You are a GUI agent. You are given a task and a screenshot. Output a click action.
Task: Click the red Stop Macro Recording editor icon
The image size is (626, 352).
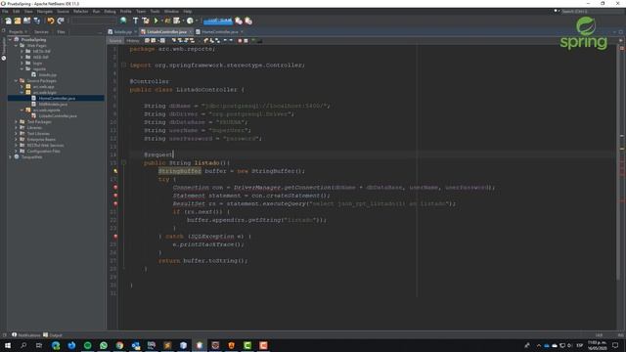pos(240,41)
